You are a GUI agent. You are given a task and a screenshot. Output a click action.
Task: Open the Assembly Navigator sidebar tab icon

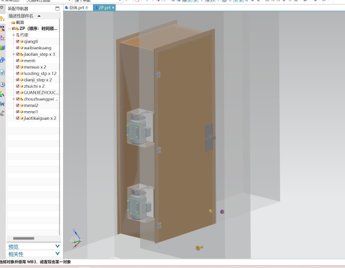pos(2,19)
